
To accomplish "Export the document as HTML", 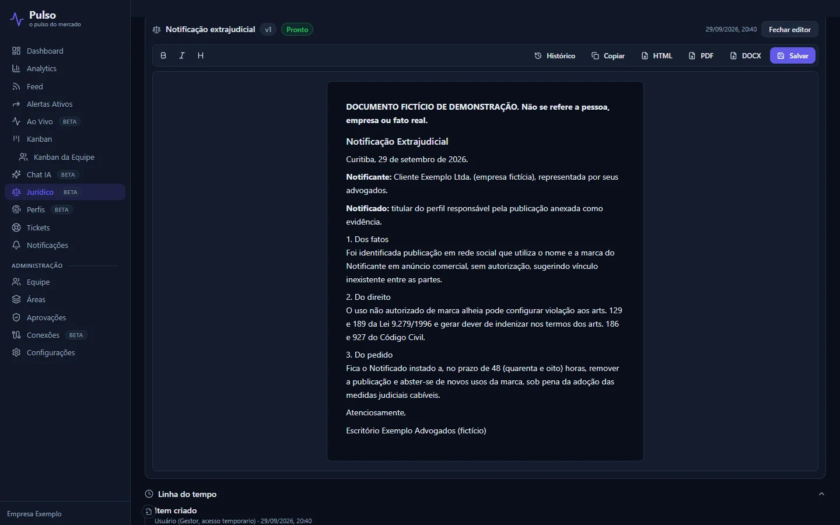I will [x=657, y=55].
